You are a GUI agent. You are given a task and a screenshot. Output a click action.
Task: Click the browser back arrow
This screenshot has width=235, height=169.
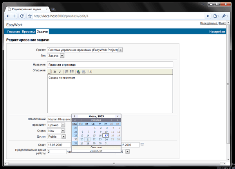tap(8, 16)
